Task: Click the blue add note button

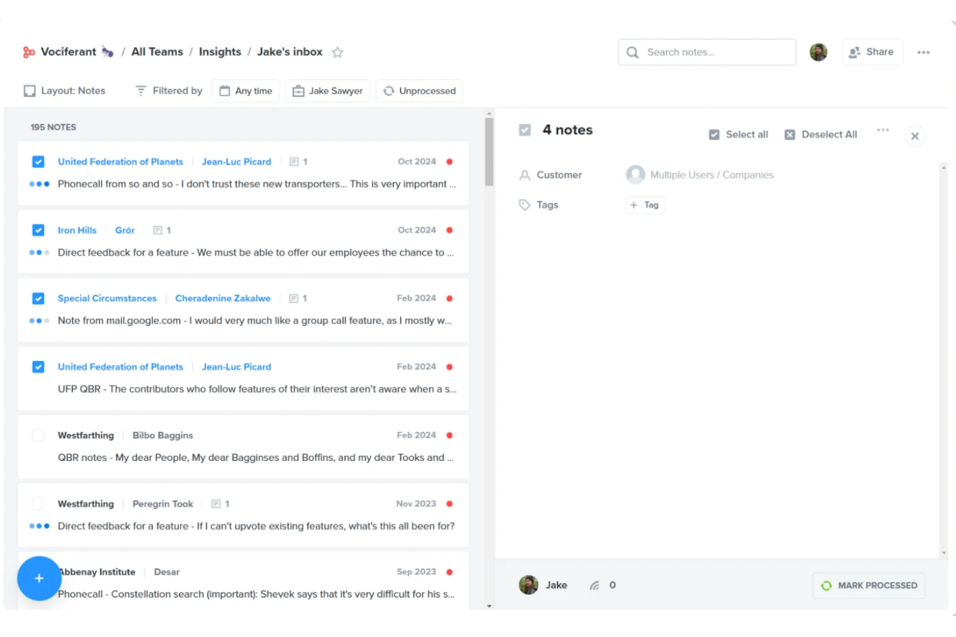Action: click(x=39, y=578)
